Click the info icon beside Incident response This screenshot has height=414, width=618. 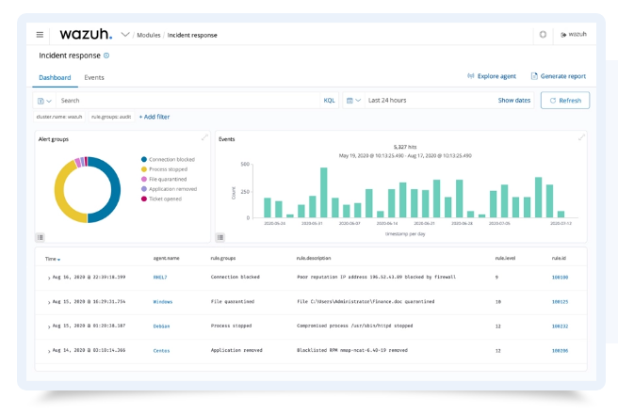pos(106,56)
